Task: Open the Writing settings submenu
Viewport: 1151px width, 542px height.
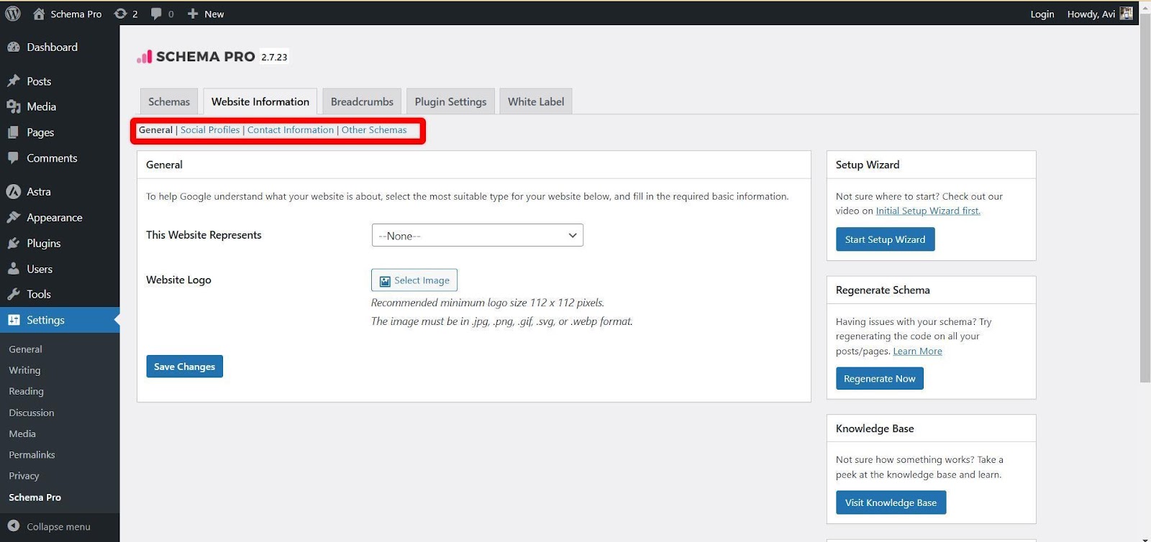Action: point(24,370)
